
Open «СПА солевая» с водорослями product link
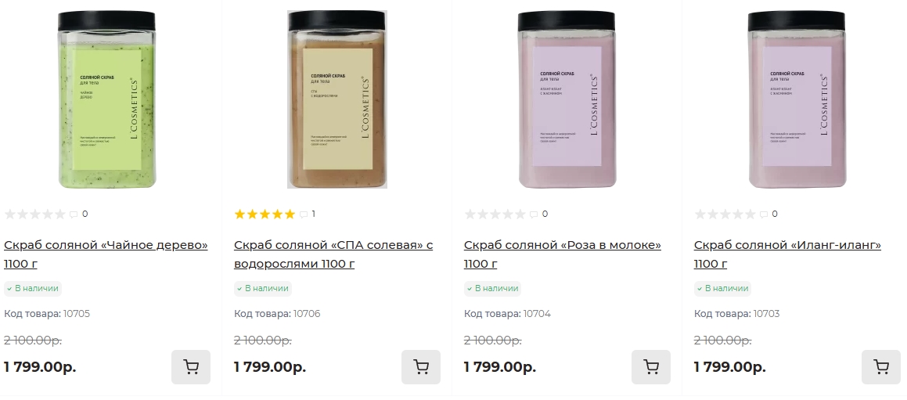[x=333, y=246]
